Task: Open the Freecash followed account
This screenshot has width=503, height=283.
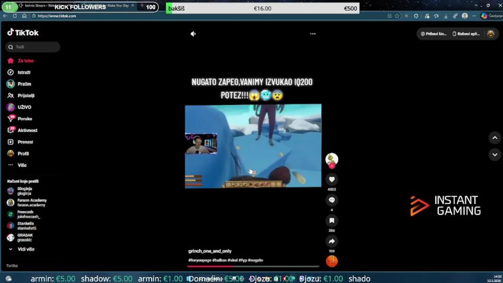Action: pos(24,214)
